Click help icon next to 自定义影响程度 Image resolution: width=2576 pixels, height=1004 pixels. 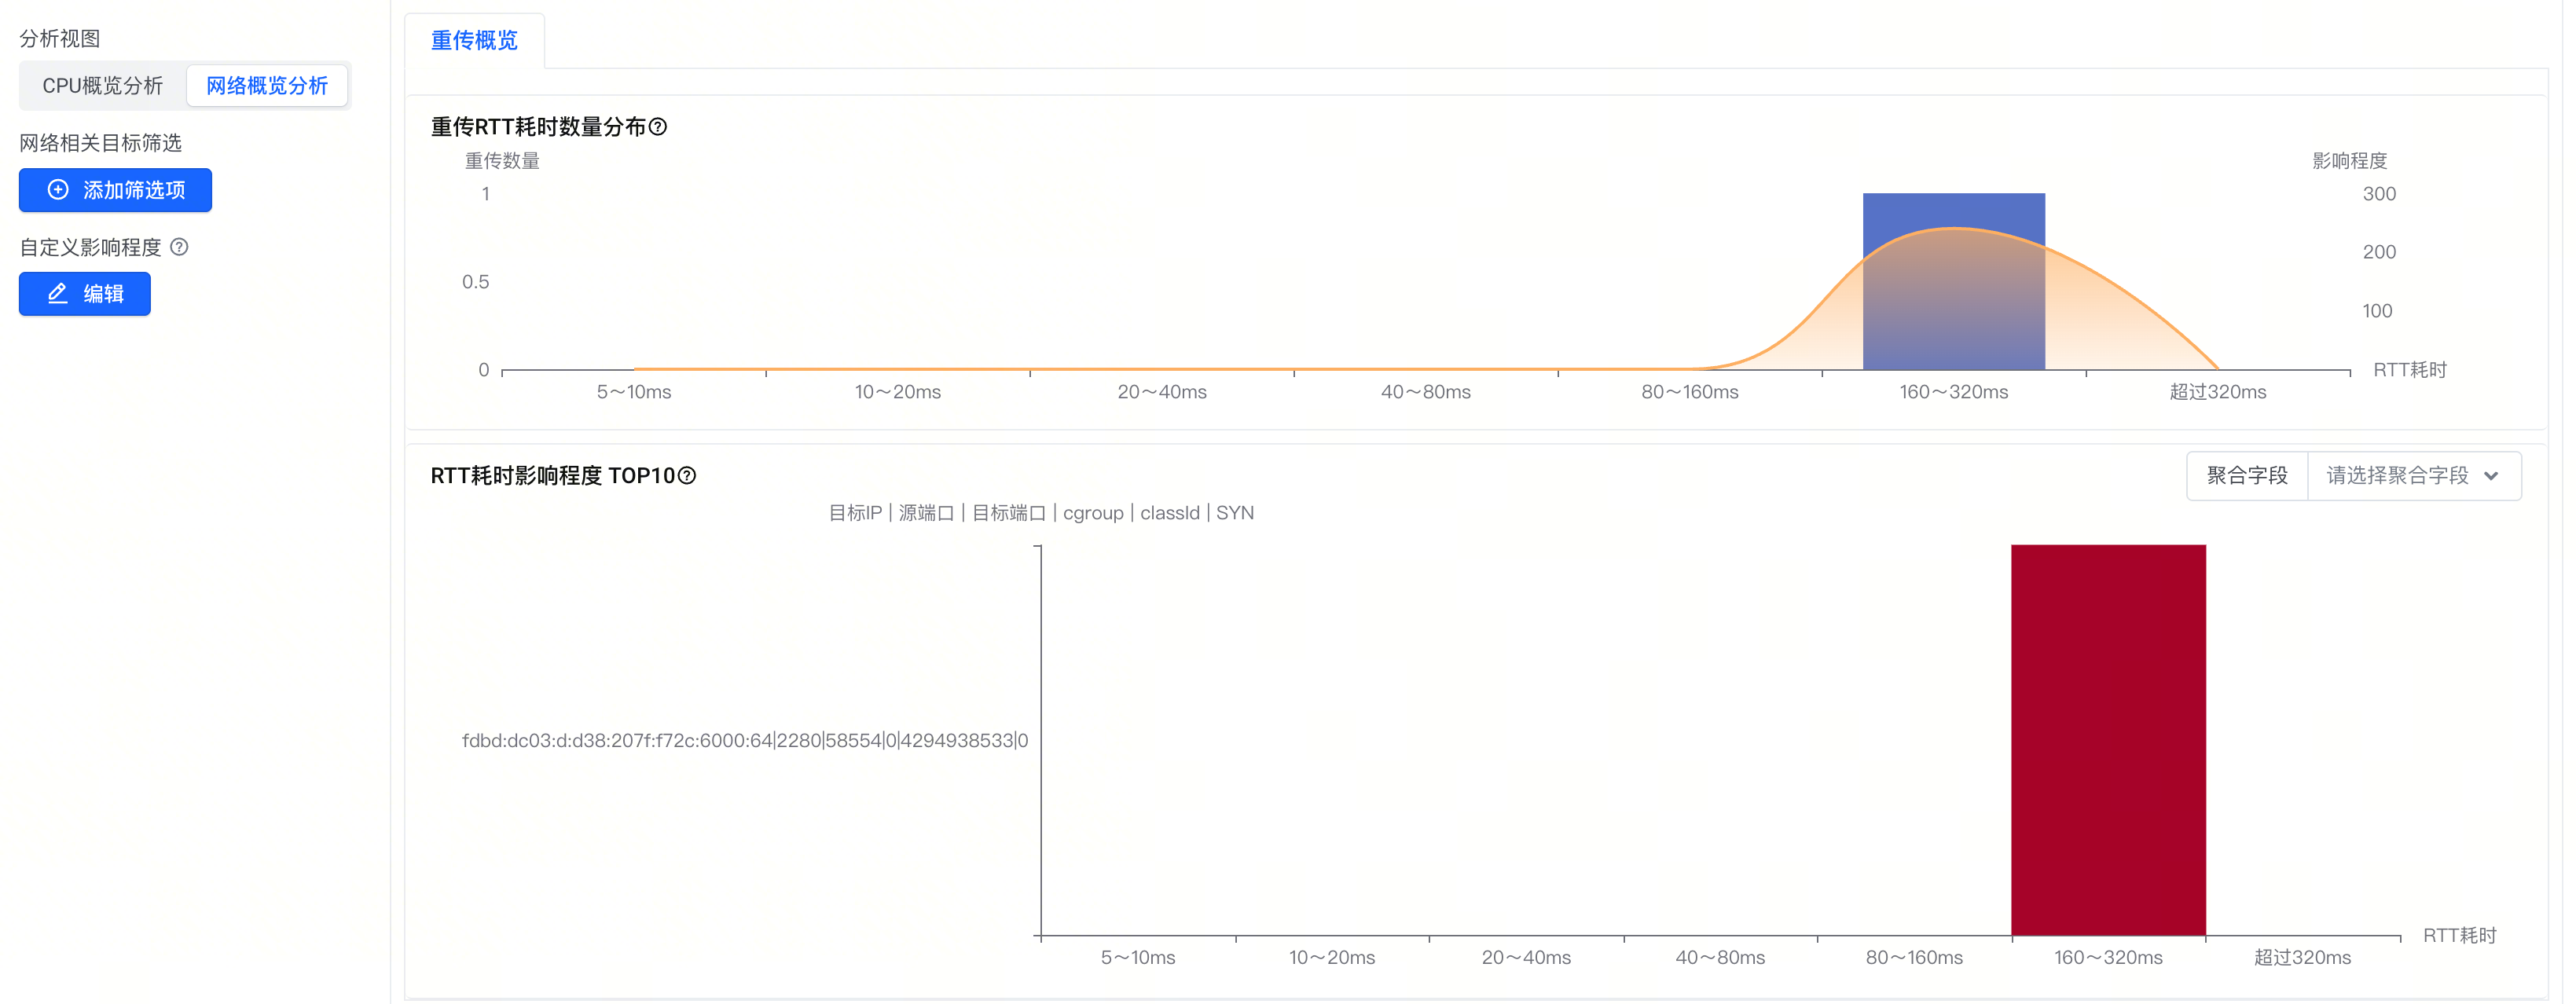coord(179,247)
